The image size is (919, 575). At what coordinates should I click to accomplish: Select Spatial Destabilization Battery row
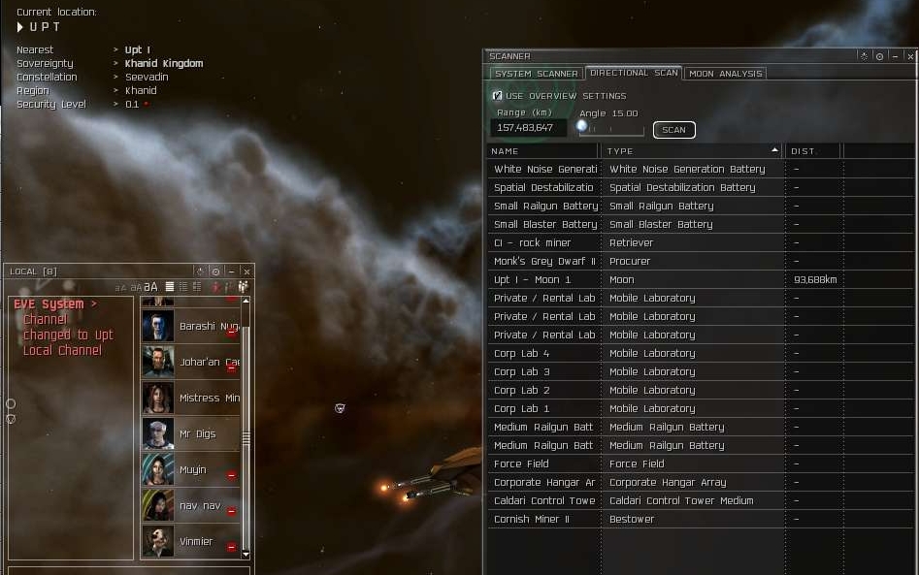tap(701, 187)
